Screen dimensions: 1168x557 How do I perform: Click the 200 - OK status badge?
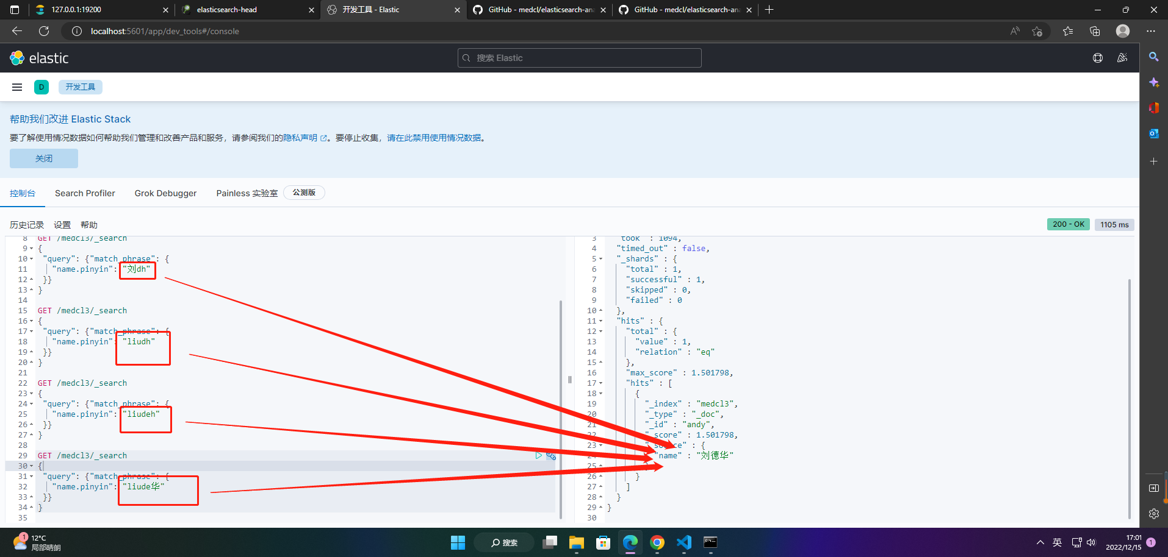pyautogui.click(x=1069, y=224)
